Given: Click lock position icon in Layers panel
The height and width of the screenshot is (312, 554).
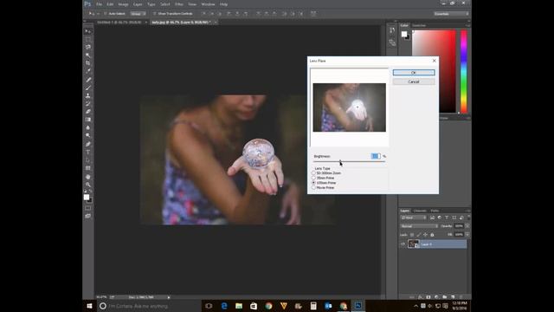Looking at the screenshot, I should pyautogui.click(x=425, y=235).
